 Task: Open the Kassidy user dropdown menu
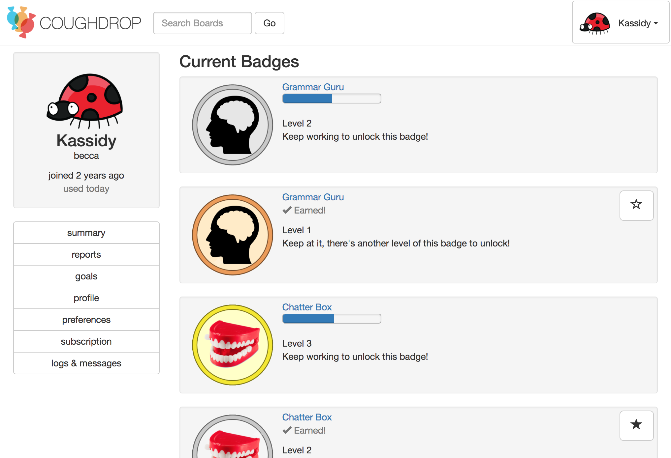(638, 23)
